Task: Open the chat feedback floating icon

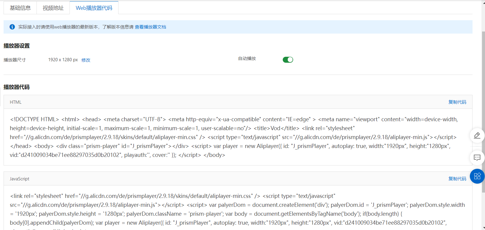Action: 477,157
